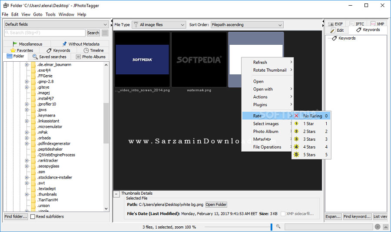Click the file type filter funnel icon
The height and width of the screenshot is (232, 391).
click(x=136, y=24)
